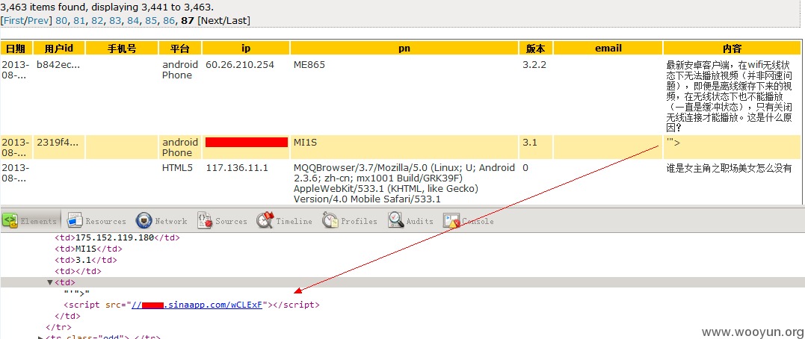This screenshot has width=805, height=339.
Task: Switch to the Network tab label
Action: point(171,222)
